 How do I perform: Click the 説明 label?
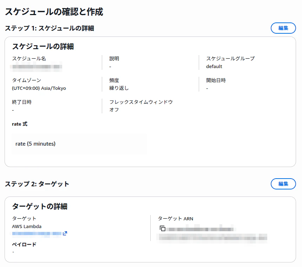114,59
